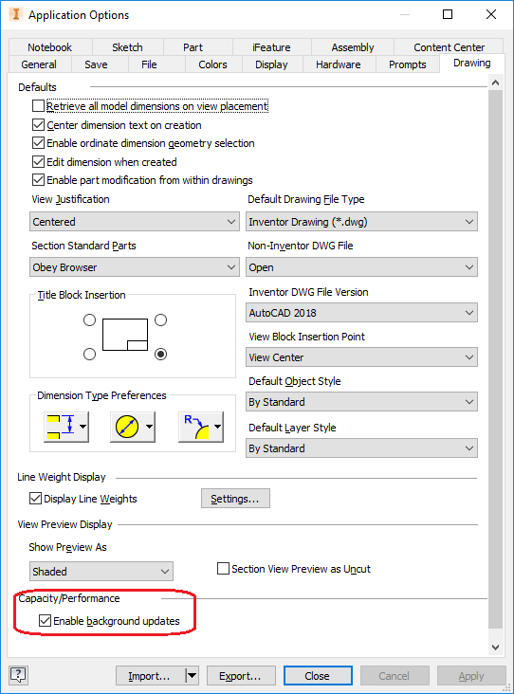The height and width of the screenshot is (694, 514).
Task: Switch to the Assembly tab
Action: pos(353,47)
